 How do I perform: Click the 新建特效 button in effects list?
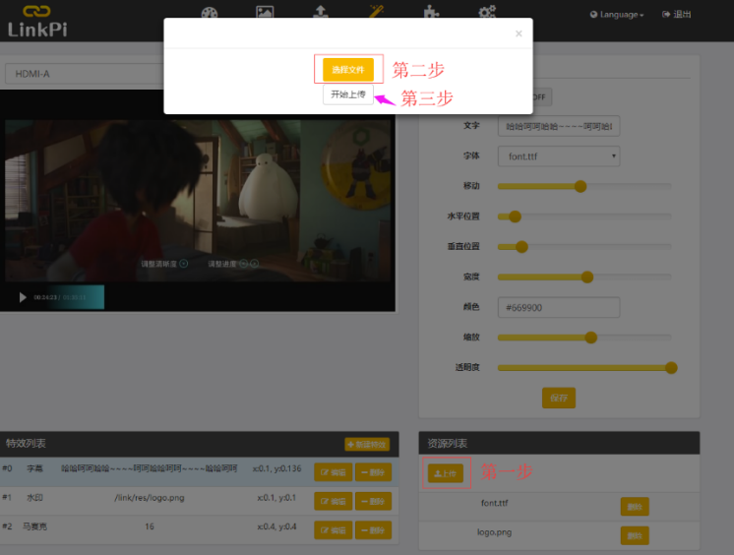click(367, 445)
